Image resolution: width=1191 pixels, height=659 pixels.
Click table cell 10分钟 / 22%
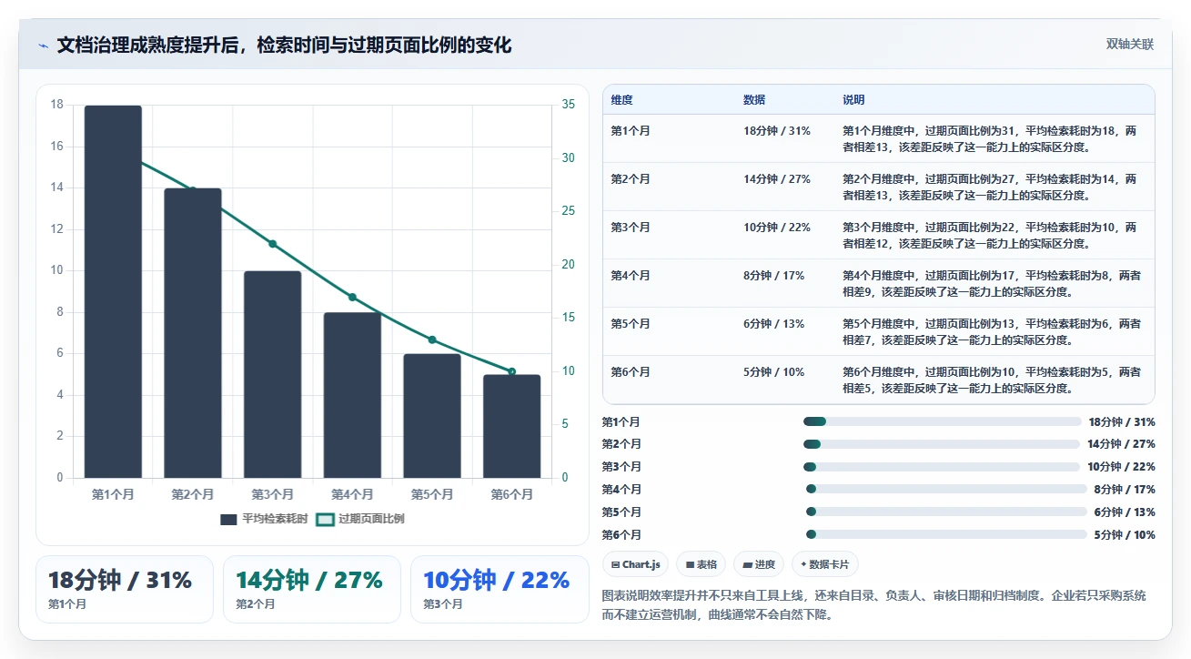[x=777, y=228]
